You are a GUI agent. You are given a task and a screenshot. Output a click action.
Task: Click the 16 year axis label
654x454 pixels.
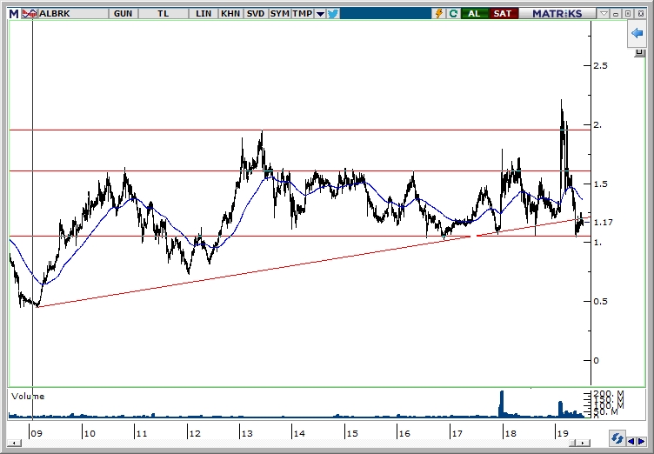pos(404,433)
